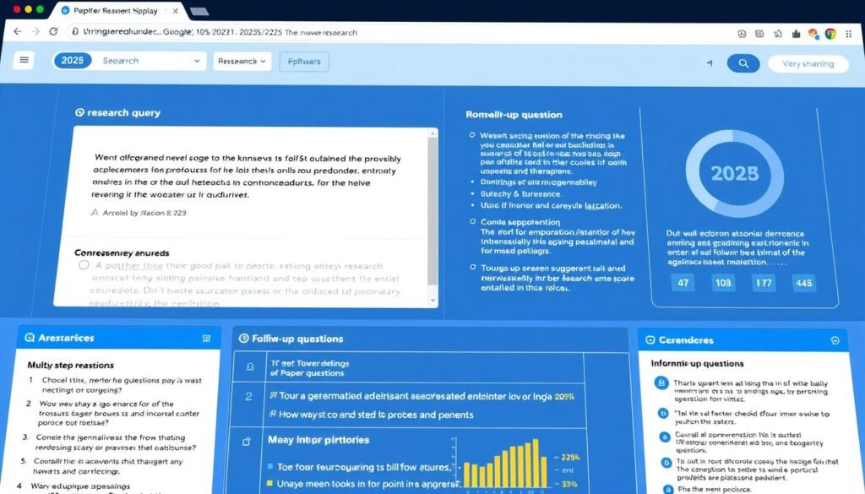Click the small arrow icon left of search button
Screen dimensions: 865x494
pyautogui.click(x=709, y=63)
